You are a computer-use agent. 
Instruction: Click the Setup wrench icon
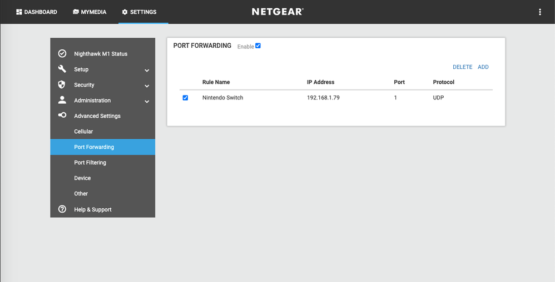[62, 69]
